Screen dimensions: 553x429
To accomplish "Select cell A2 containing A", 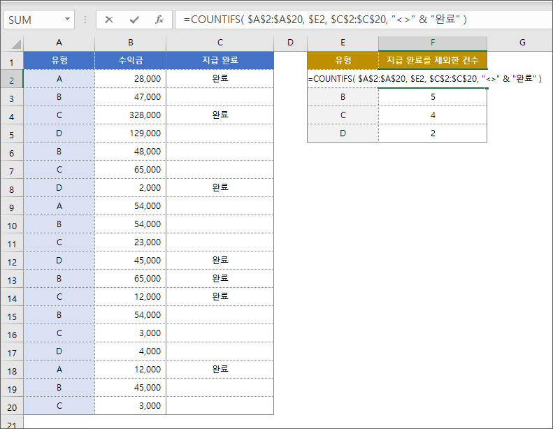I will [x=59, y=79].
